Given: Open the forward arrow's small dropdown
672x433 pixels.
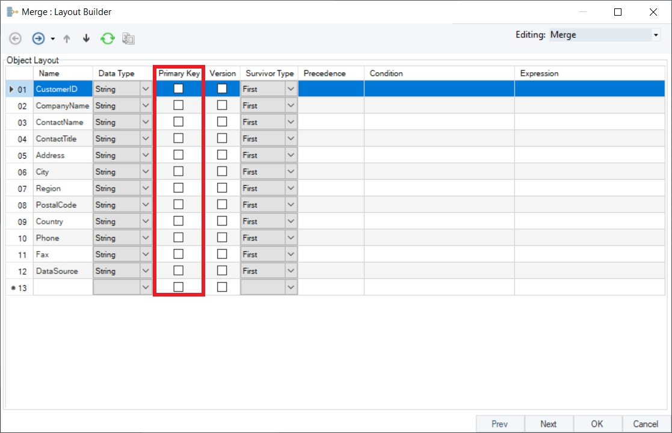Looking at the screenshot, I should [x=53, y=39].
